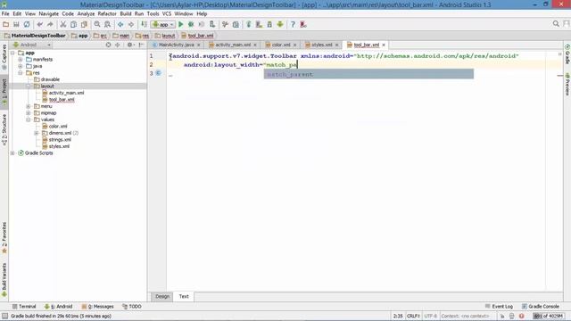Collapse the app module tree node
The height and width of the screenshot is (321, 571).
12,53
